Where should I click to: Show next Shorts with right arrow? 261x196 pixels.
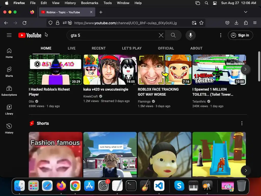click(x=246, y=170)
